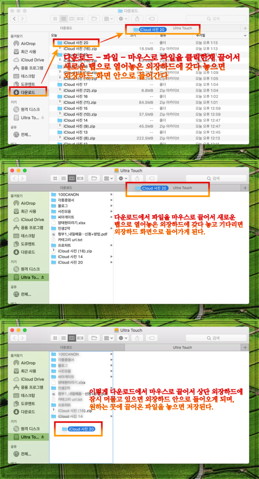Sort by 추가일 column in top 다운로드 window

[x=200, y=36]
